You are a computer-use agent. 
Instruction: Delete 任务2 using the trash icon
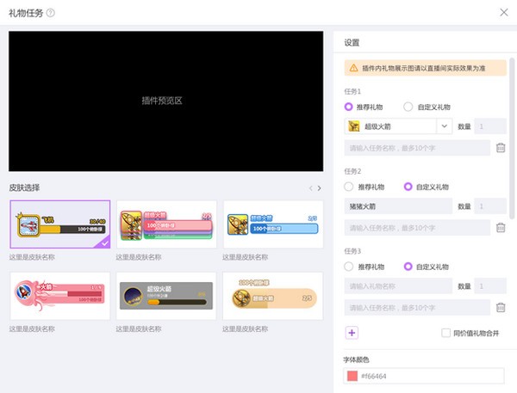tap(501, 227)
